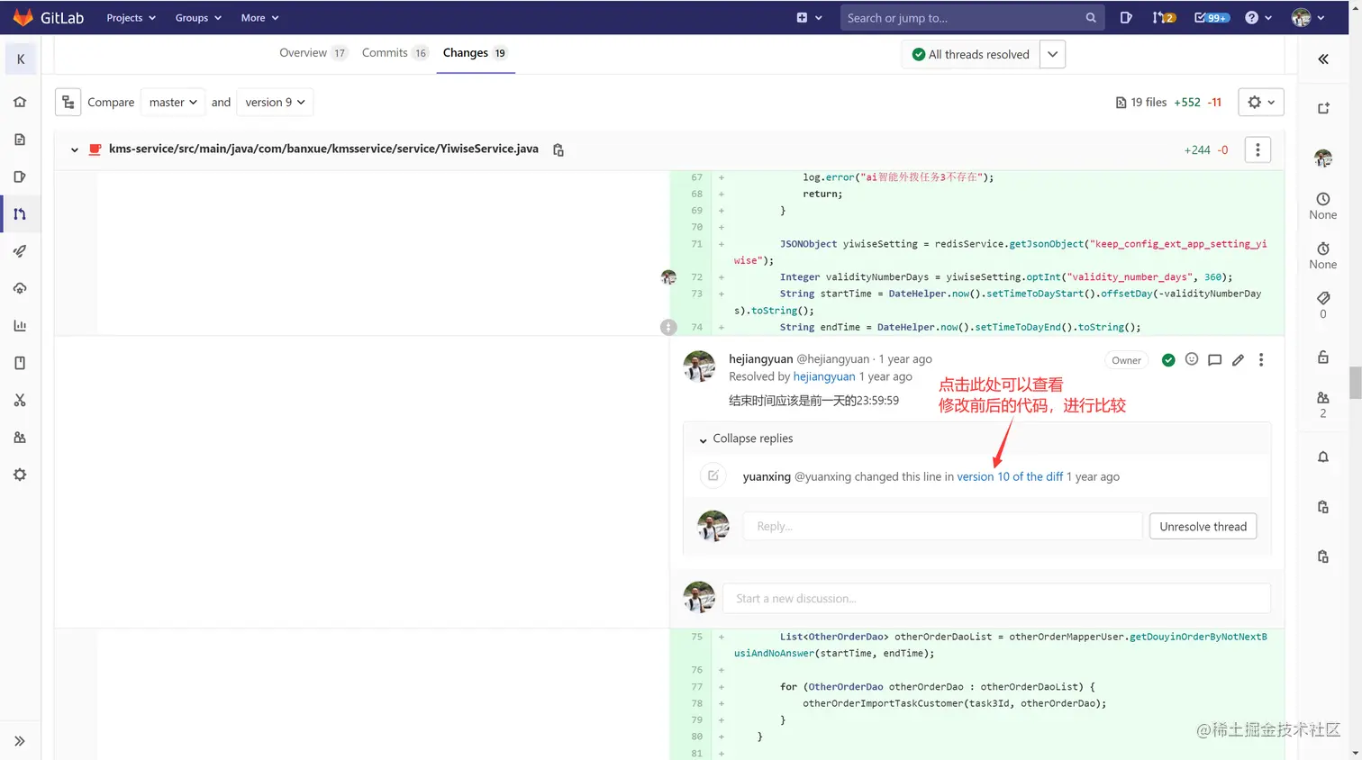Screen dimensions: 1362x760
Task: Open Snippets scissors icon in sidebar
Action: [20, 400]
